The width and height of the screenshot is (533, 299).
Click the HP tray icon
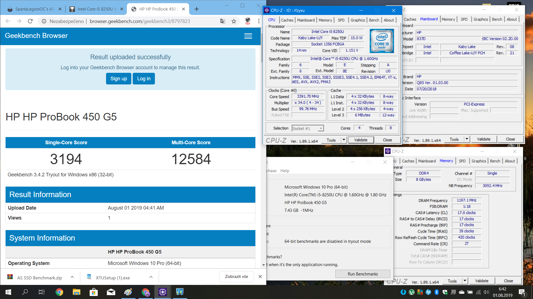tap(428, 292)
